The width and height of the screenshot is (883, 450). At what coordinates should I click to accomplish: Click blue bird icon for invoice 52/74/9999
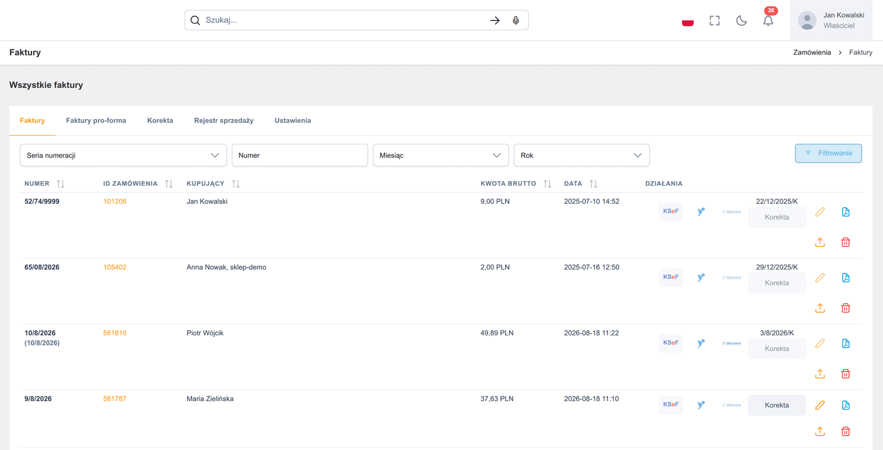point(701,212)
